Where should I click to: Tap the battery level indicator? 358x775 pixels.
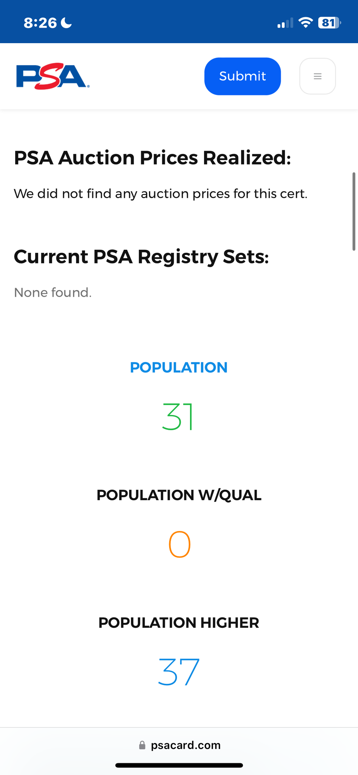(330, 23)
